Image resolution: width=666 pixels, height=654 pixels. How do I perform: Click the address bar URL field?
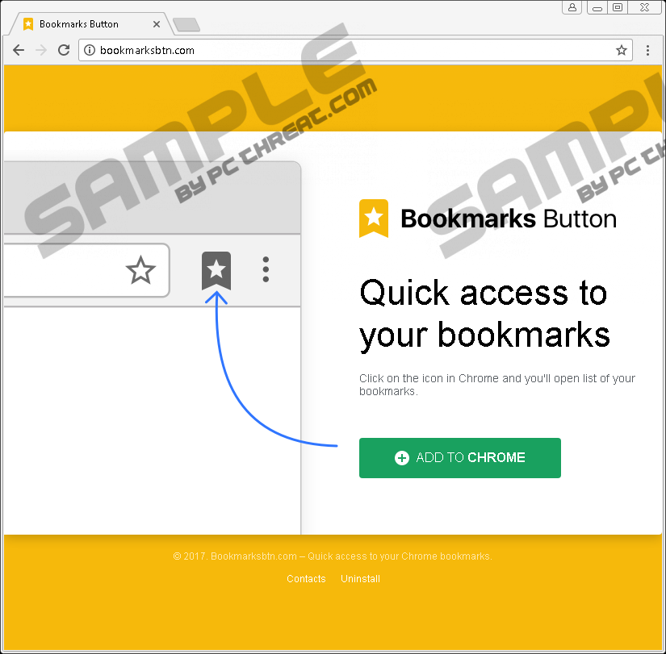pyautogui.click(x=355, y=50)
